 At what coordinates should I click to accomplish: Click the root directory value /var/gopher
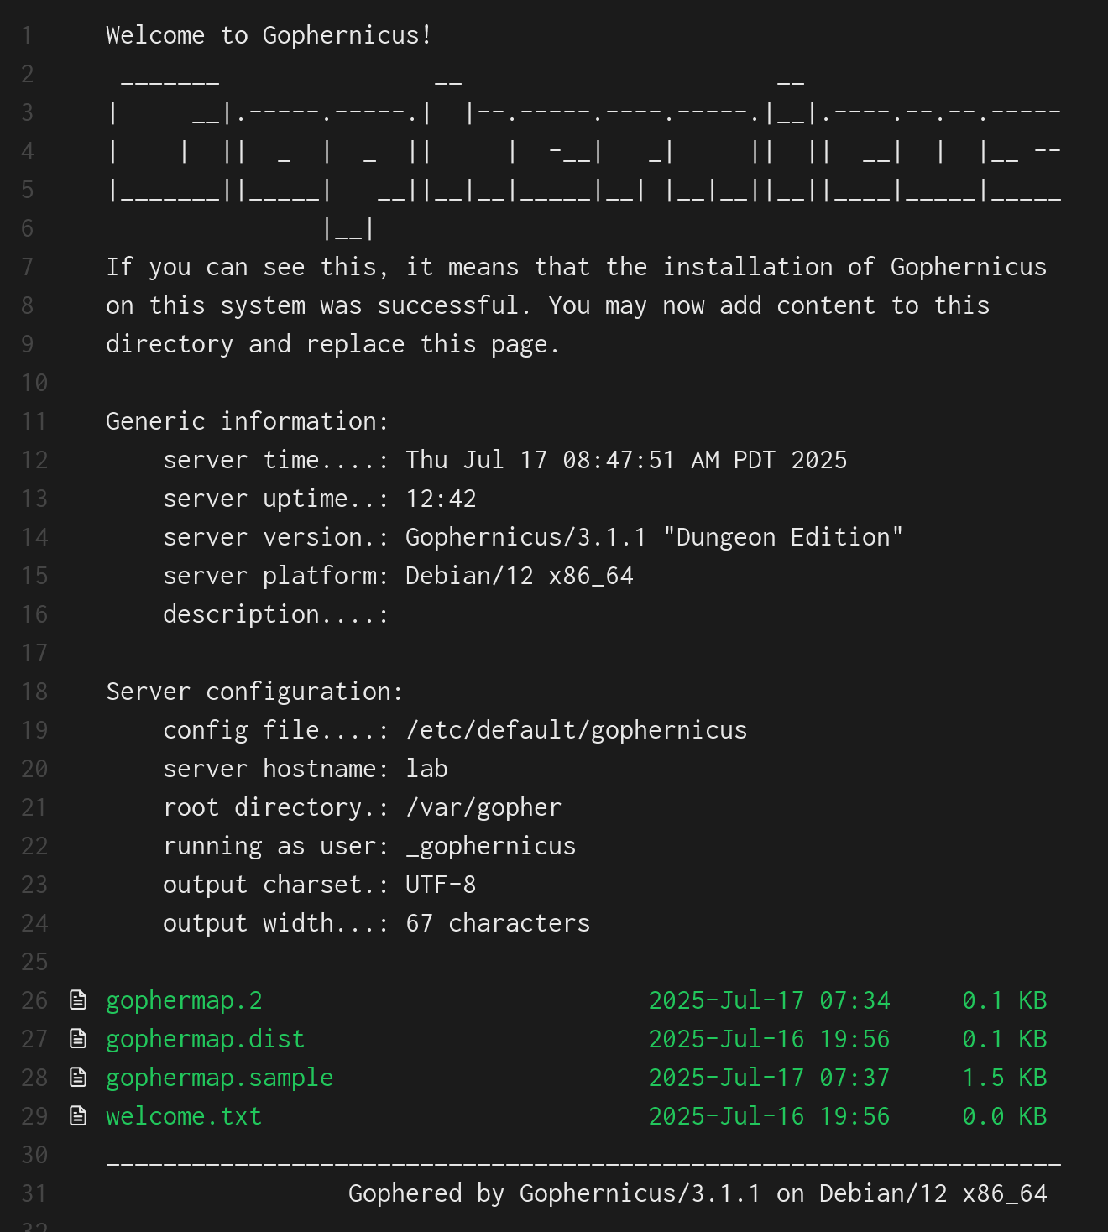[x=483, y=807]
